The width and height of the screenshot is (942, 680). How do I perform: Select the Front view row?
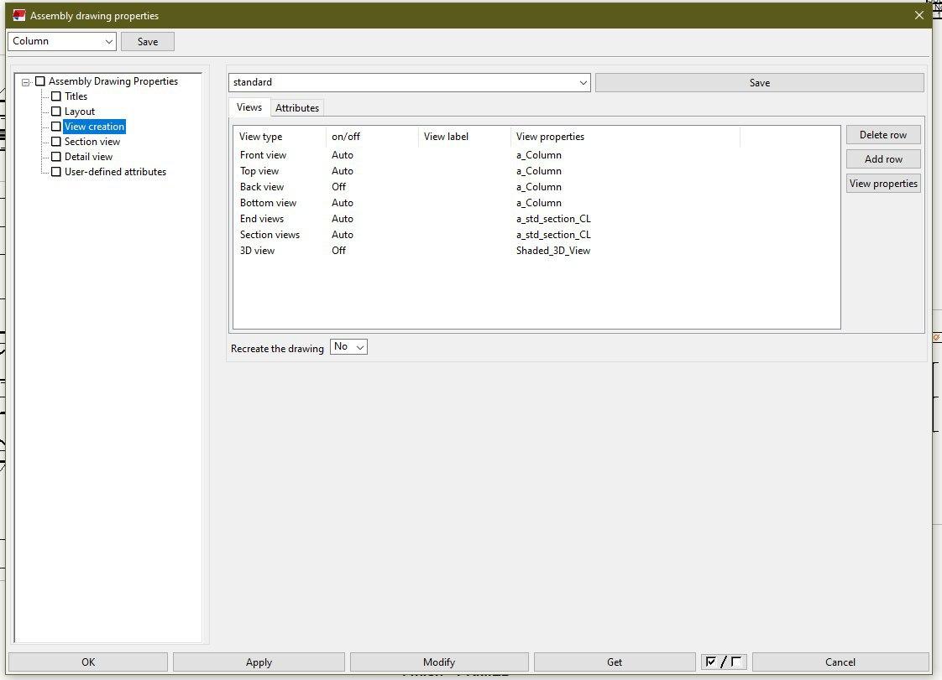(263, 155)
